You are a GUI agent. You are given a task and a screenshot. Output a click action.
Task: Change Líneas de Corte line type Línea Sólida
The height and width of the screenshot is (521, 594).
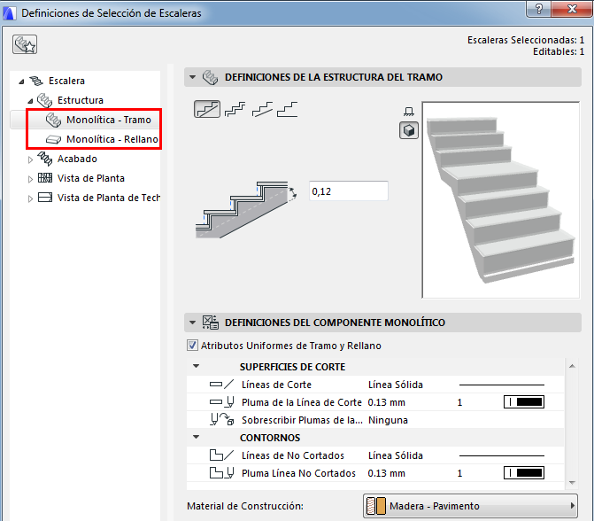click(396, 385)
